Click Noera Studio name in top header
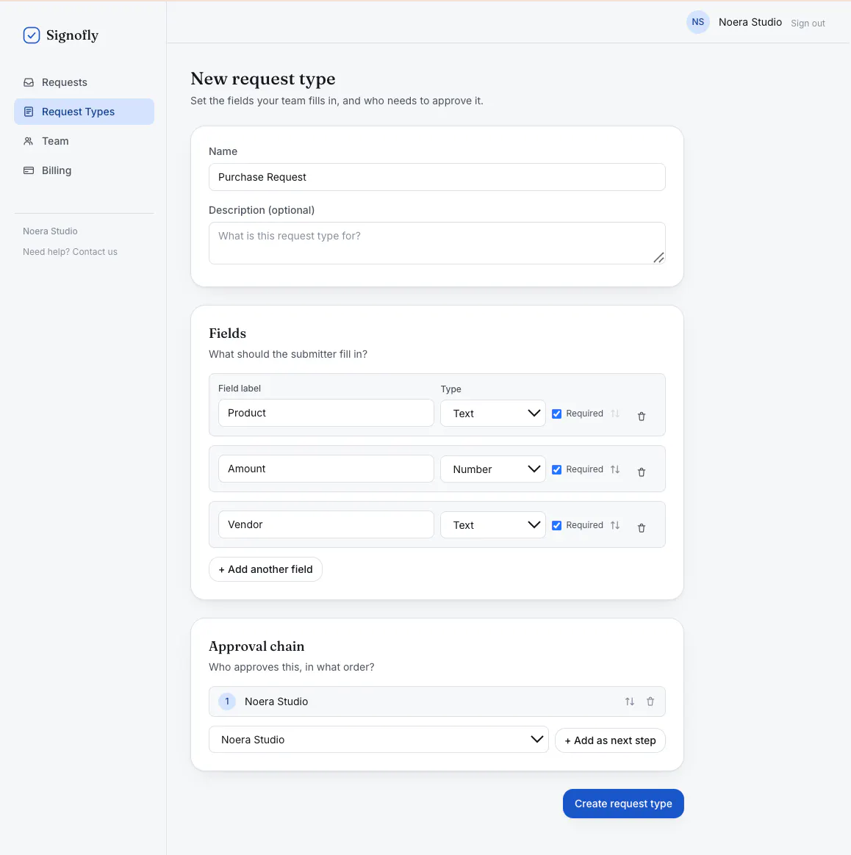The height and width of the screenshot is (855, 851). 750,22
